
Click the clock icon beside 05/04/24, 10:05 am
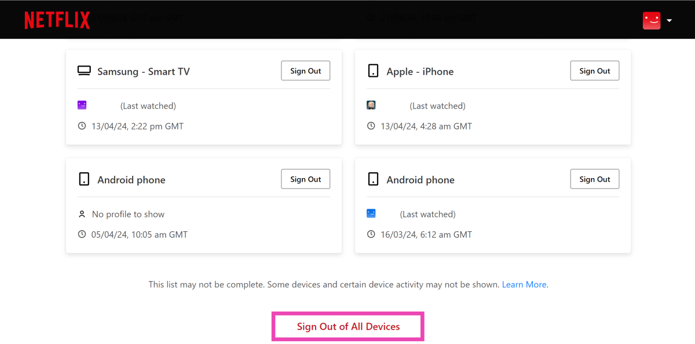click(x=82, y=234)
